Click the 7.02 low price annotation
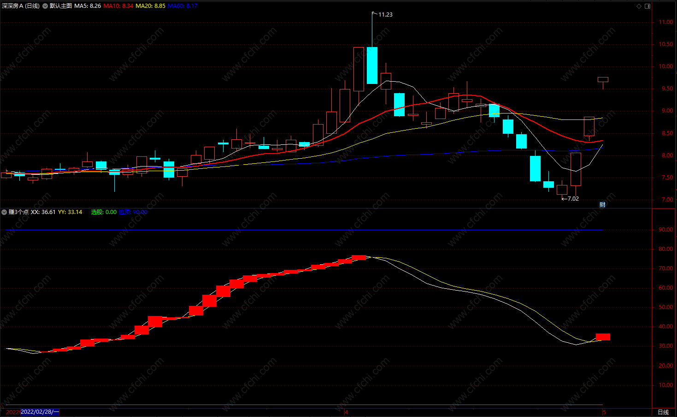This screenshot has height=417, width=677. pos(573,199)
